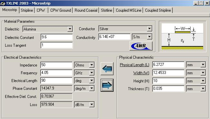Screen dimensions: 210x119
Task: Click the Height field showing 10
Action: [168, 81]
